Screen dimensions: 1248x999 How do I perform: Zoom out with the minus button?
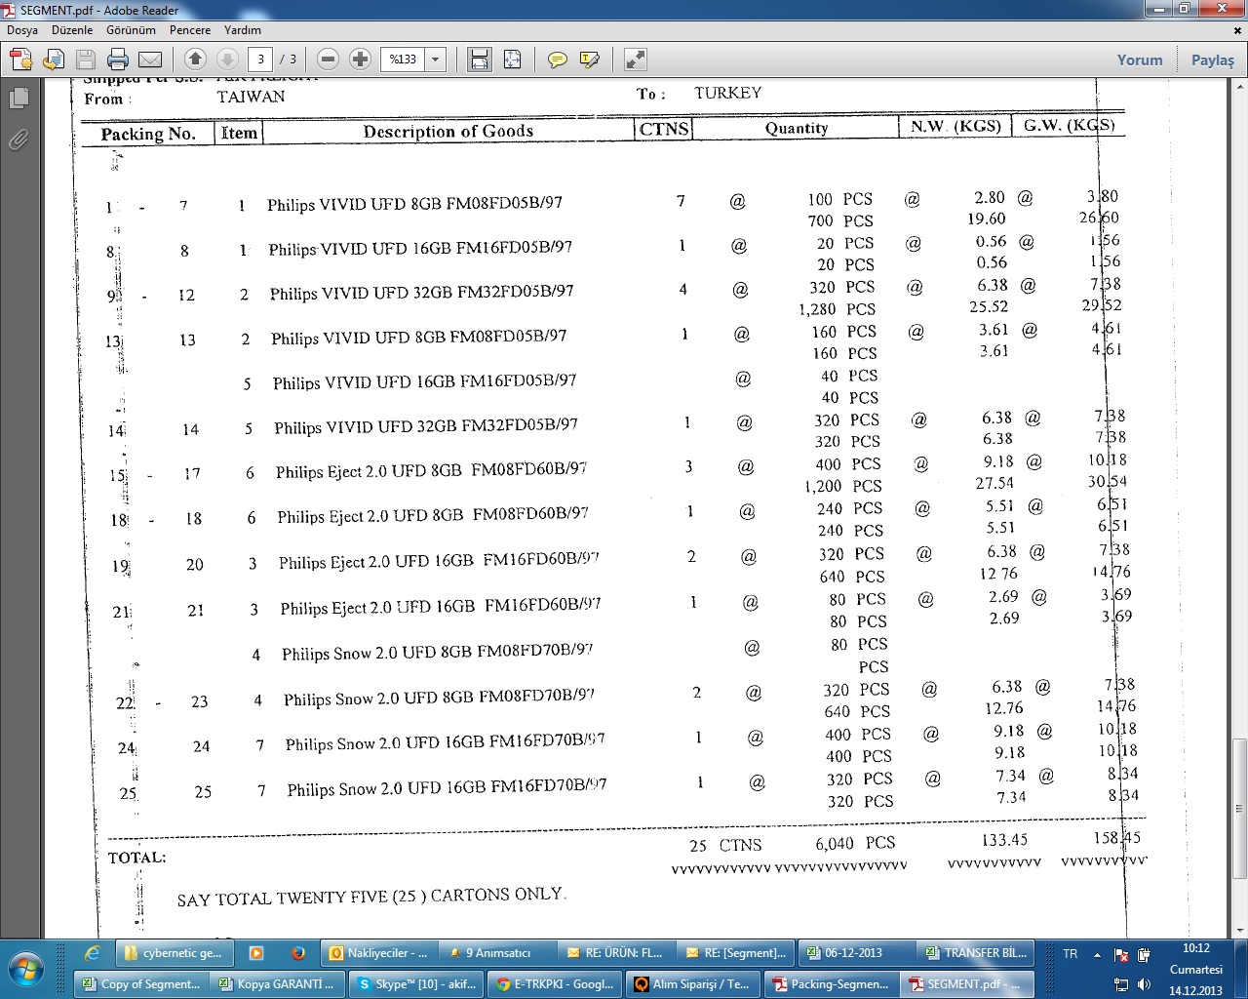329,60
